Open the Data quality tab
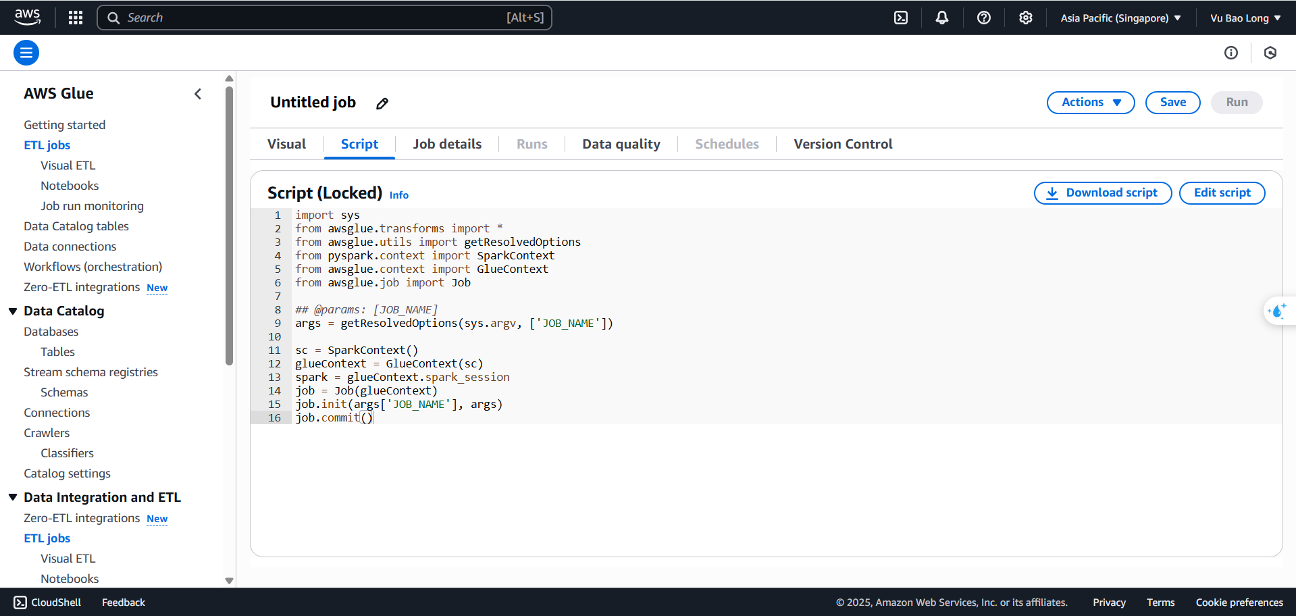 (x=621, y=144)
